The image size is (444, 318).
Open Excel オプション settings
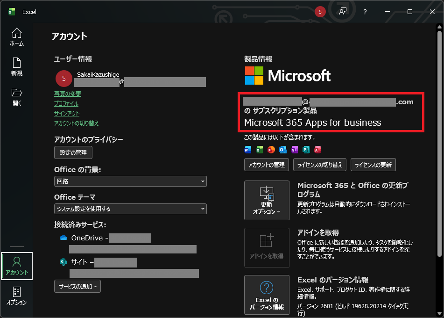coord(17,296)
